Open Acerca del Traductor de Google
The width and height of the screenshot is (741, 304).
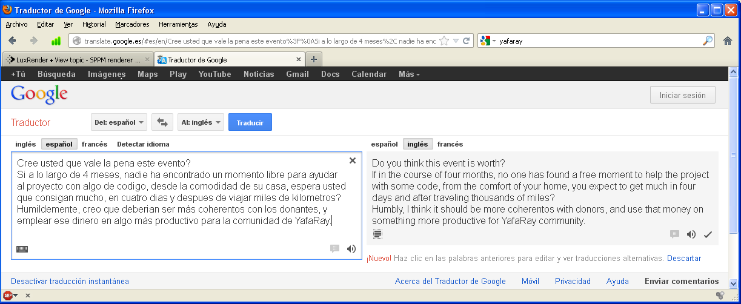click(x=450, y=281)
